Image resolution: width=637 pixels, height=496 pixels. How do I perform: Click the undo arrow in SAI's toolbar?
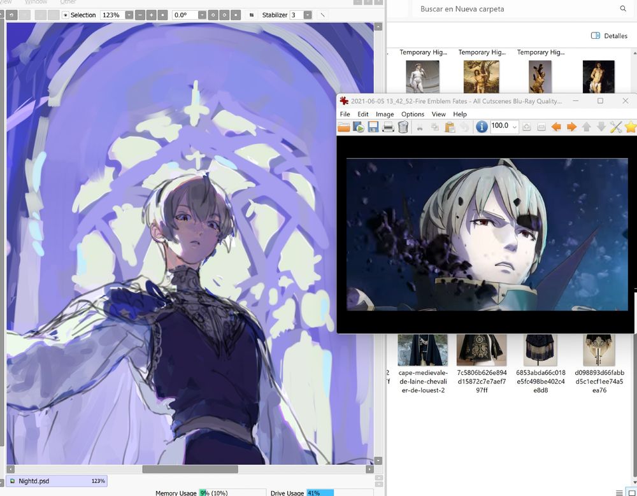11,15
